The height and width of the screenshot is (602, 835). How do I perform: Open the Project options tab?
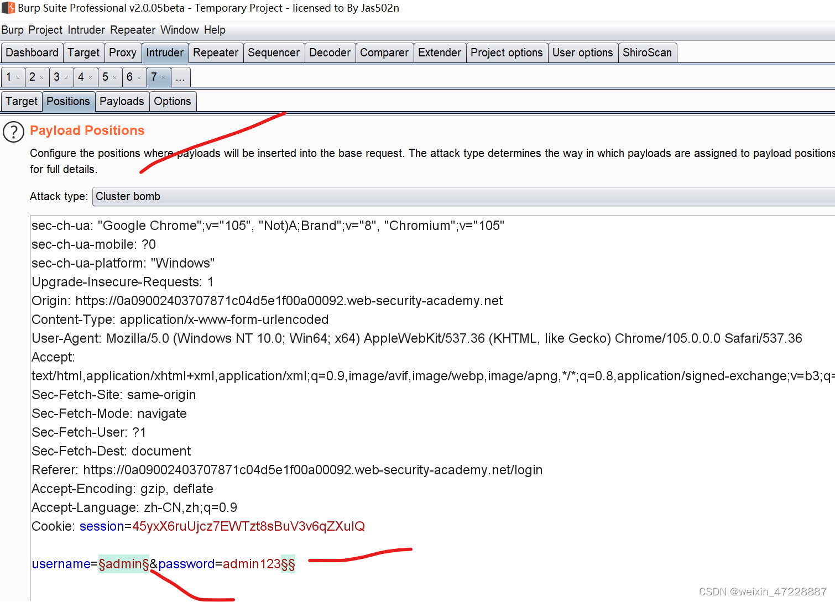click(507, 53)
